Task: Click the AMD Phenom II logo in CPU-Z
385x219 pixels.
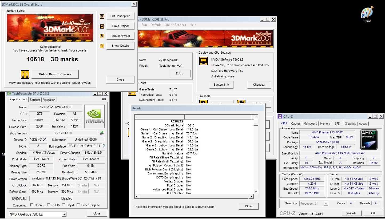Action: (369, 140)
